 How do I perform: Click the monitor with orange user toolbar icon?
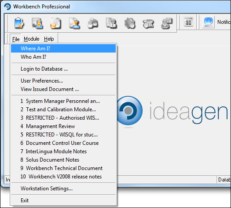[37, 23]
